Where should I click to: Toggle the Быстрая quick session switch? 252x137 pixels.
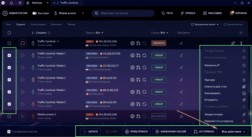point(35,13)
